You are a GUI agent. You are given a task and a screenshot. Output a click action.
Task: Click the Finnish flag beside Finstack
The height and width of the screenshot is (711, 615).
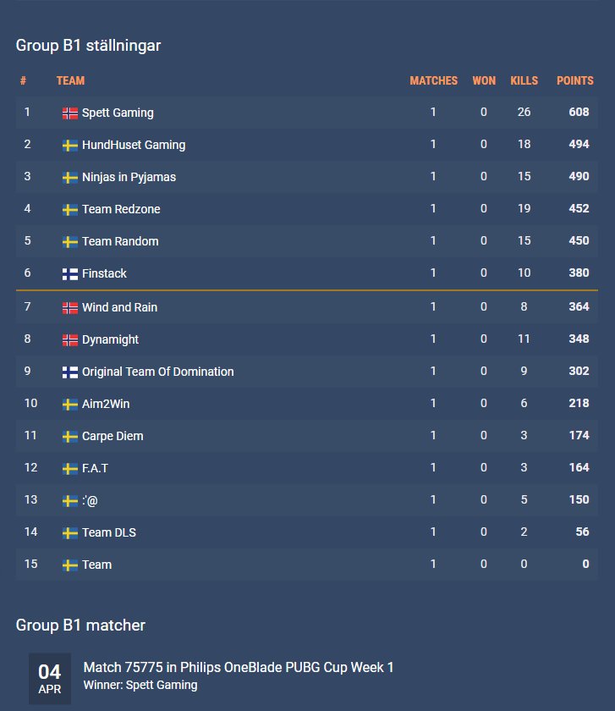[x=70, y=274]
